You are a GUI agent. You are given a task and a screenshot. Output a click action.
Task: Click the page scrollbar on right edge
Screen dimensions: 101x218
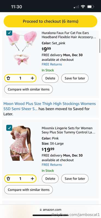(100, 46)
